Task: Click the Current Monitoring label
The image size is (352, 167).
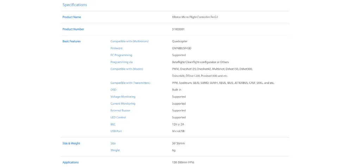Action: 123,104
